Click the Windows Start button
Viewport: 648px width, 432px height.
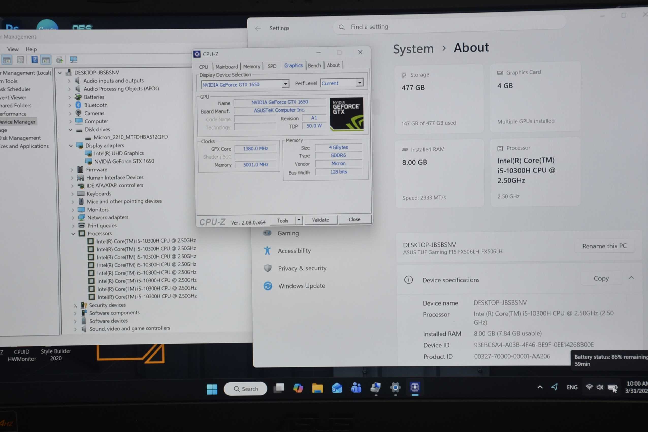point(212,389)
